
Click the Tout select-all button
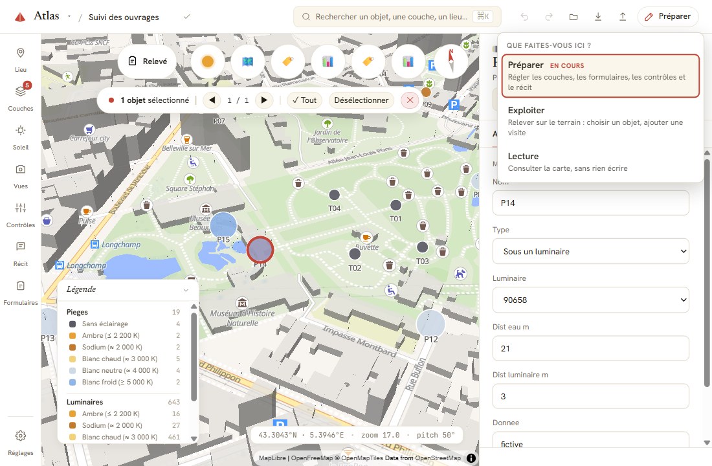pos(304,100)
